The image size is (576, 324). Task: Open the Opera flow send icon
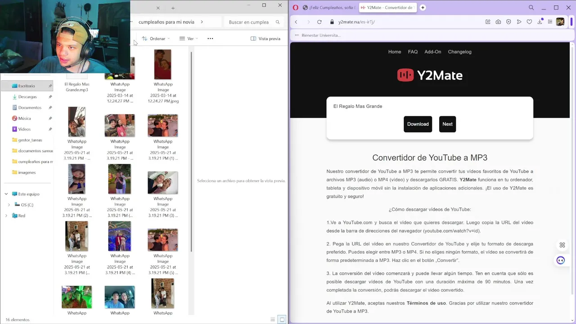[x=519, y=22]
